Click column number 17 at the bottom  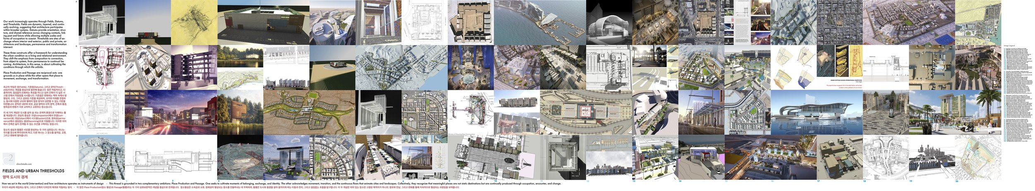(818, 181)
